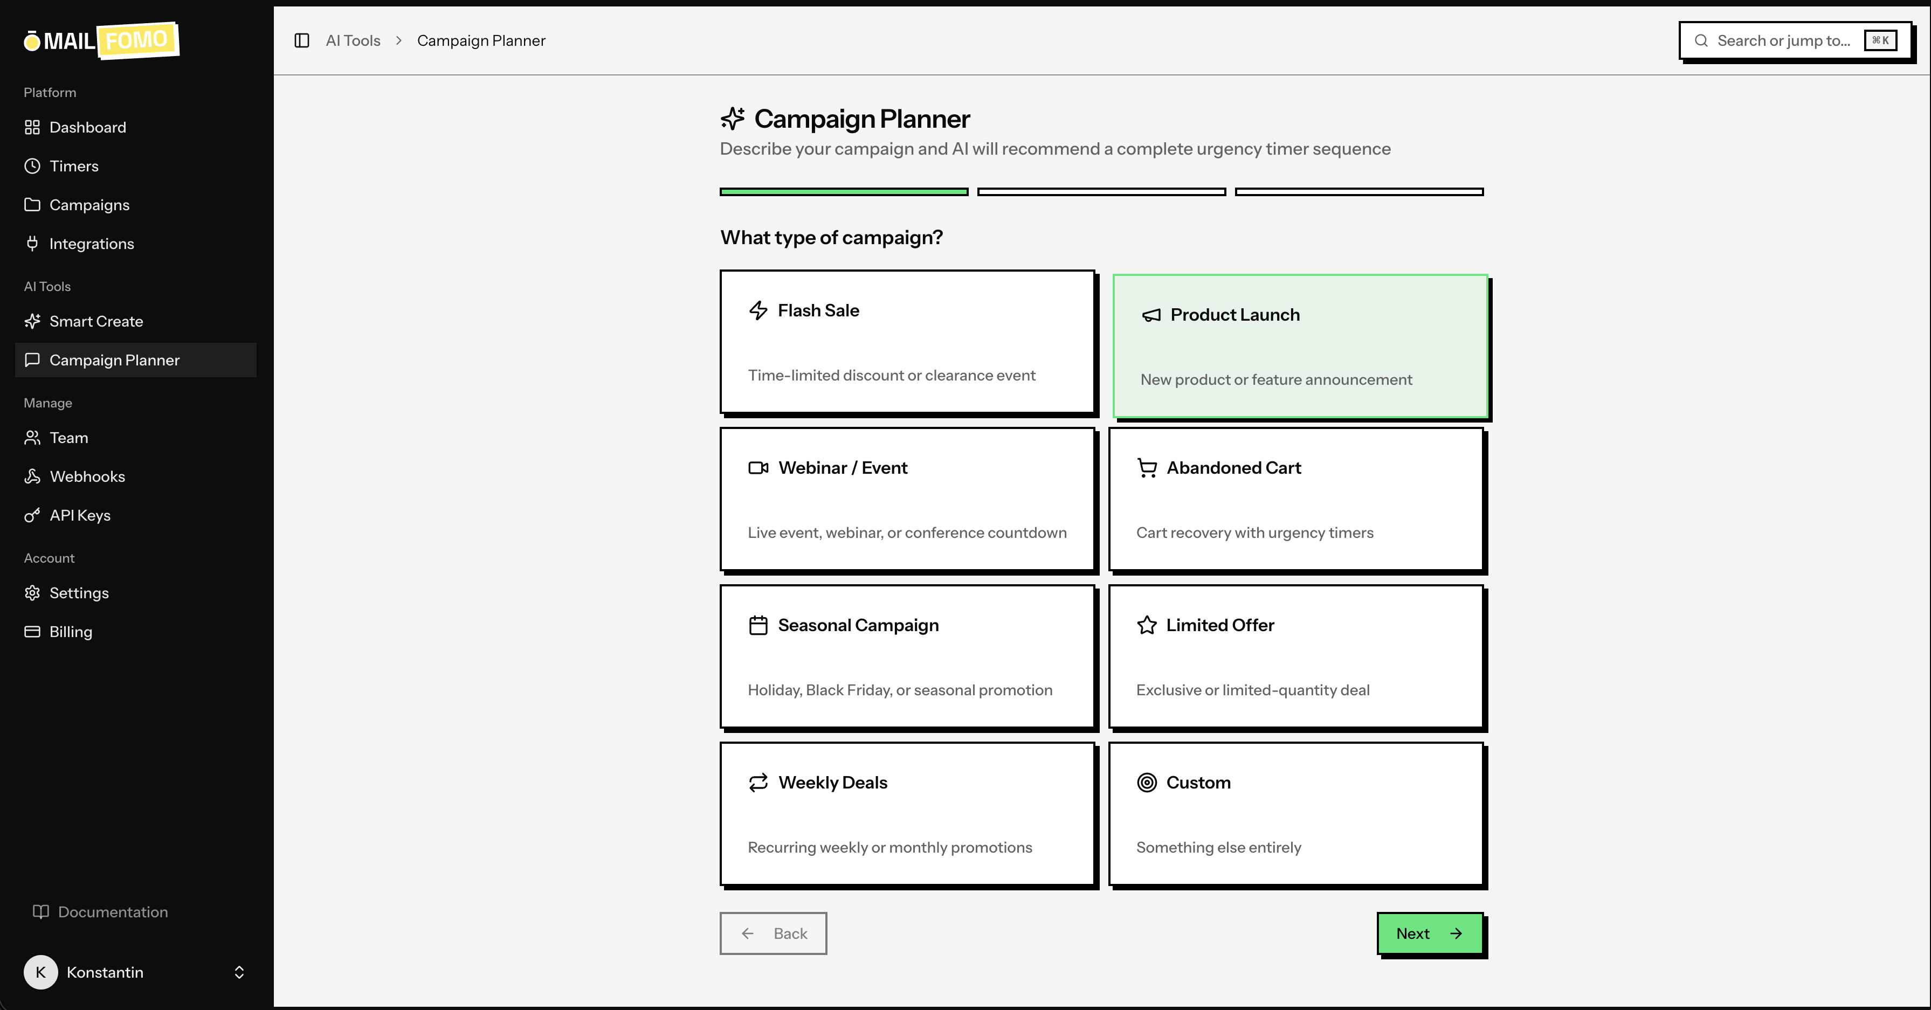Screen dimensions: 1931x1010
Task: Click the Back button
Action: pos(773,933)
